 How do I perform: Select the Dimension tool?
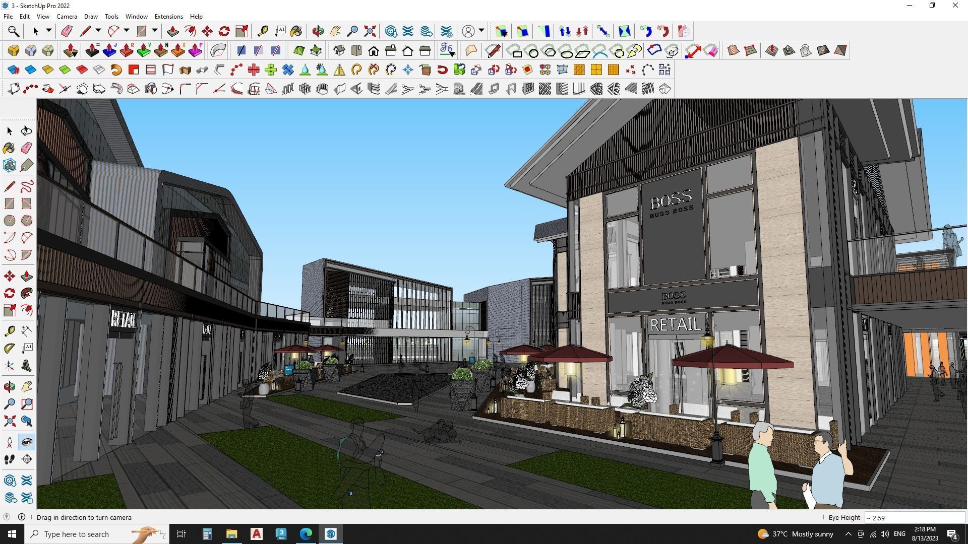click(27, 331)
